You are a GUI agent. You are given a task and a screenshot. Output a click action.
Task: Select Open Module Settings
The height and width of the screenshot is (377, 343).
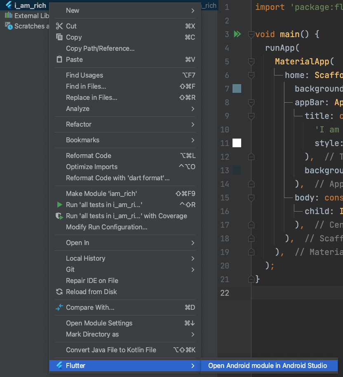tap(125, 323)
